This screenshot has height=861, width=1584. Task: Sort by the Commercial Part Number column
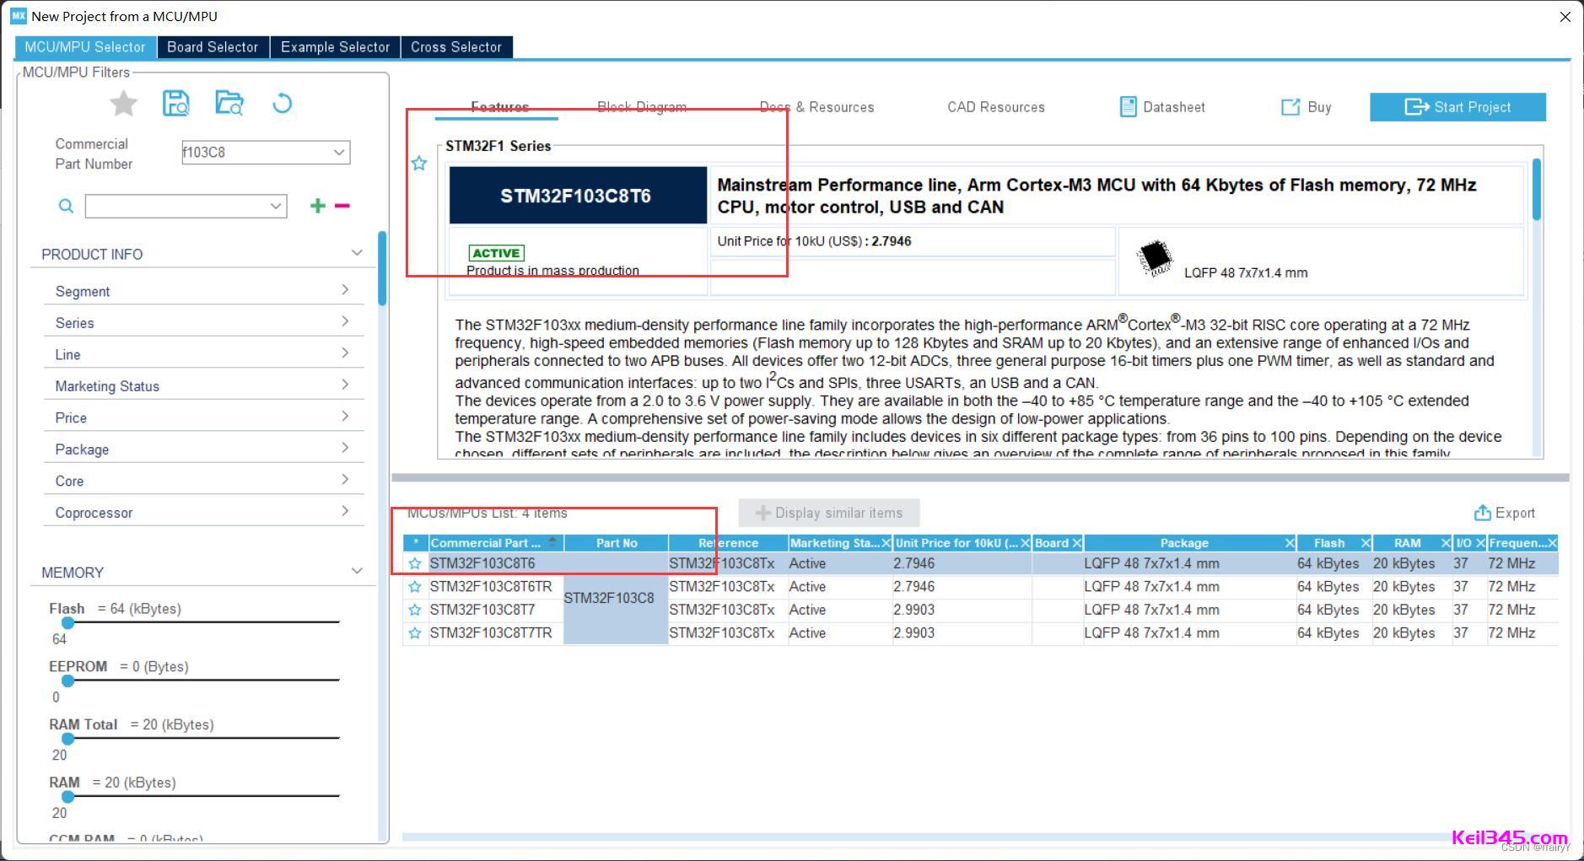495,543
